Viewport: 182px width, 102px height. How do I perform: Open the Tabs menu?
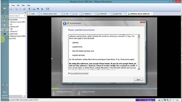click(23, 5)
